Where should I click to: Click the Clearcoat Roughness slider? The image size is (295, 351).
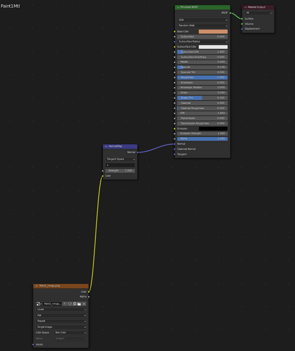202,108
